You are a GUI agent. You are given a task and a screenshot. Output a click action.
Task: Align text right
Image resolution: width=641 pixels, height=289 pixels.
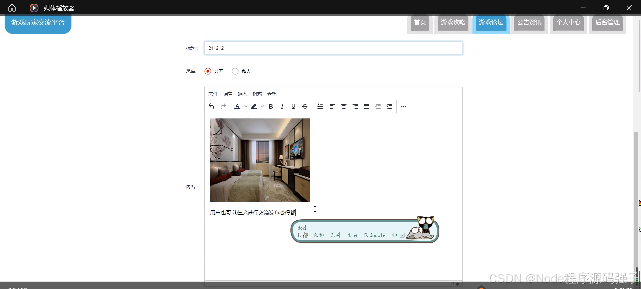(x=355, y=106)
